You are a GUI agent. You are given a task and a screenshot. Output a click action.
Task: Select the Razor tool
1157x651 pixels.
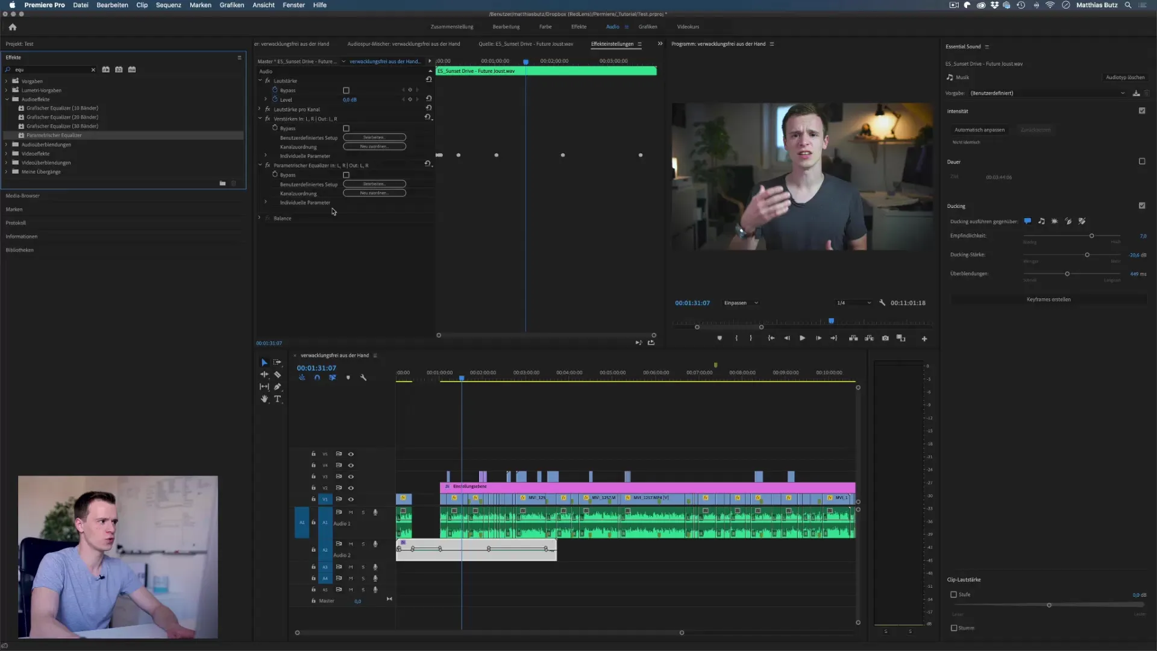(277, 374)
